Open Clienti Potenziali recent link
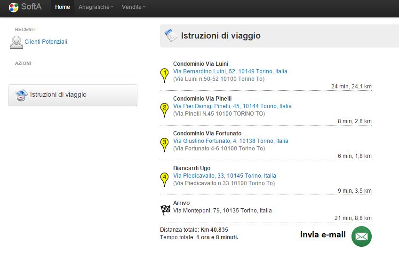The image size is (399, 259). point(46,42)
